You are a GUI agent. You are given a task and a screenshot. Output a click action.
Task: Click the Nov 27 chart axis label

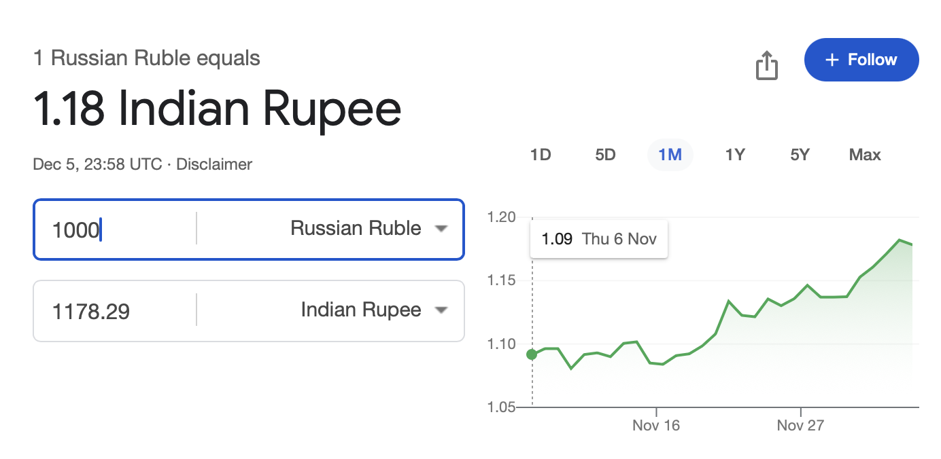click(800, 426)
